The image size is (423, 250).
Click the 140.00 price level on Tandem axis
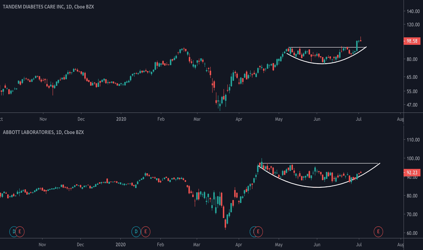(413, 11)
